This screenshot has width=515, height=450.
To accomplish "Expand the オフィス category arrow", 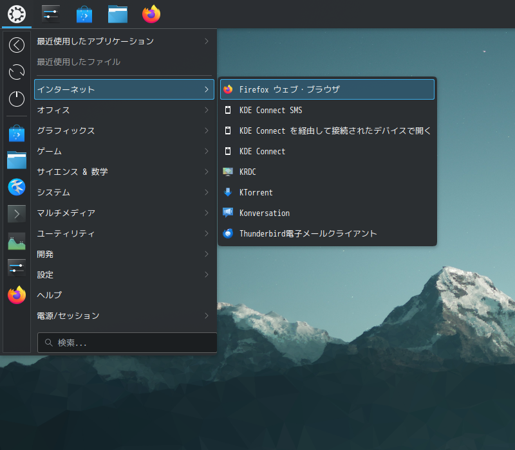I will point(207,110).
